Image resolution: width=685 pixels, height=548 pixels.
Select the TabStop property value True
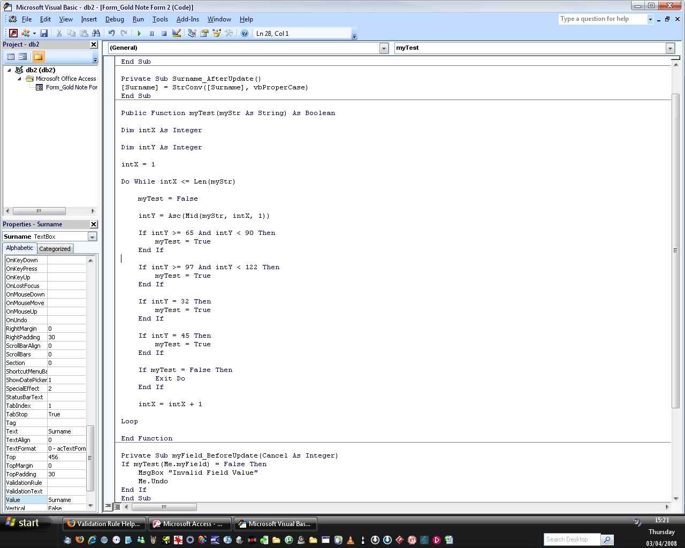[x=66, y=414]
